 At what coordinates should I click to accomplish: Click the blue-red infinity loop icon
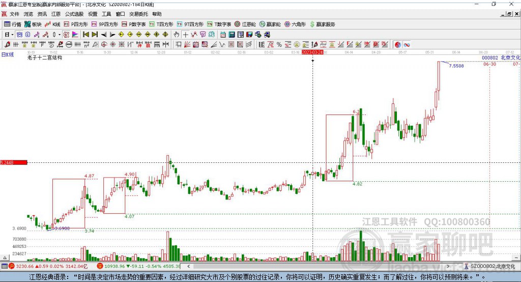pyautogui.click(x=407, y=45)
